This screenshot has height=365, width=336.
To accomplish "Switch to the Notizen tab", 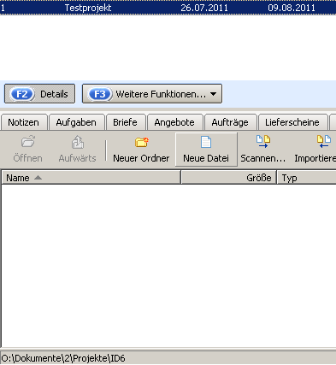I will 24,122.
